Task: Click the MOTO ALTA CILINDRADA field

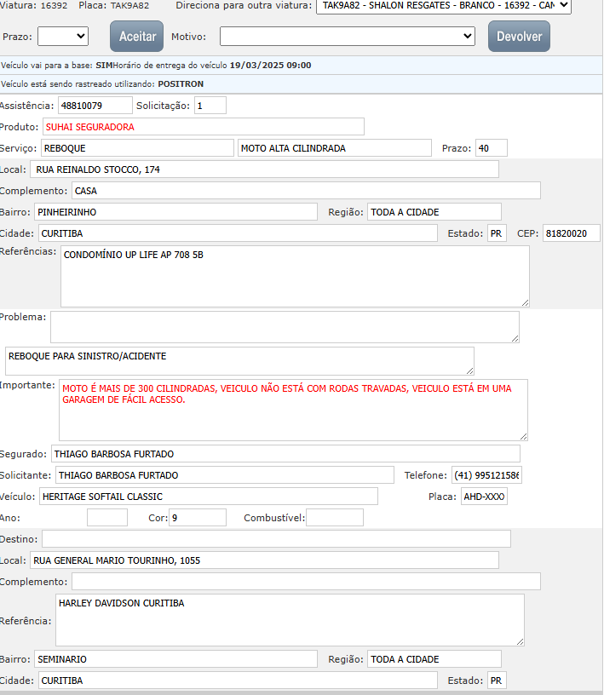Action: coord(335,148)
